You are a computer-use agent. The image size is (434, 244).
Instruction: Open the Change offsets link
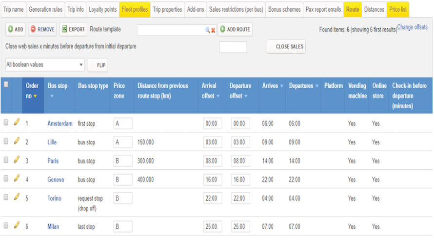coord(412,27)
